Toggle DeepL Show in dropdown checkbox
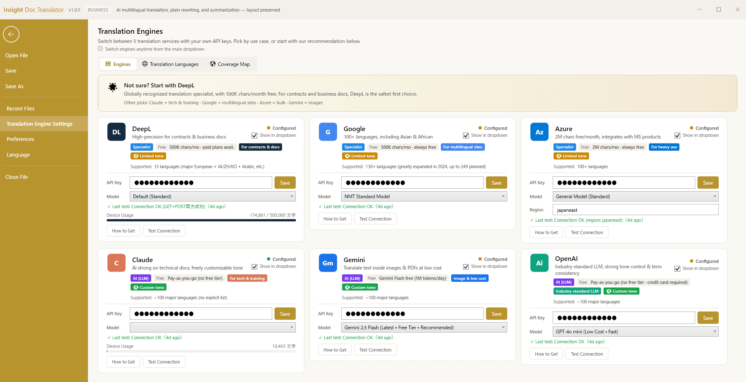 [x=254, y=136]
